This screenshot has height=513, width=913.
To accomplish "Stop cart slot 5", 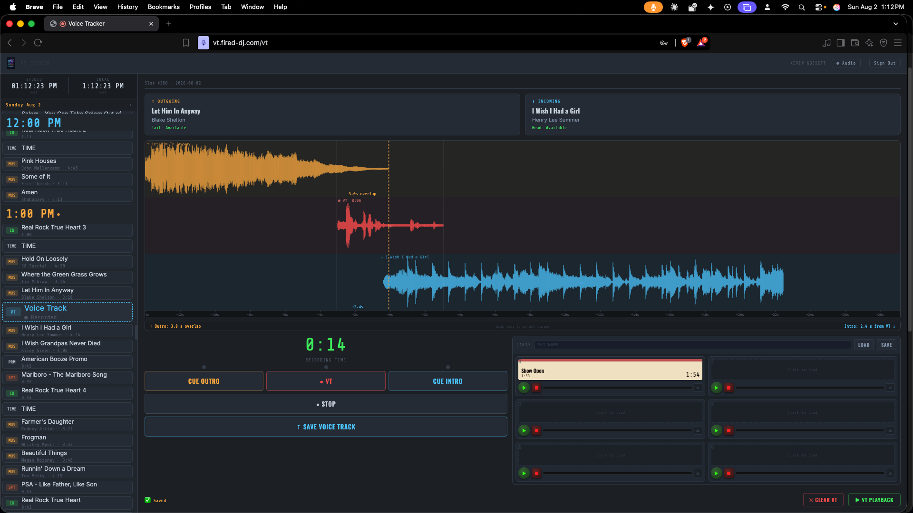I will 536,473.
